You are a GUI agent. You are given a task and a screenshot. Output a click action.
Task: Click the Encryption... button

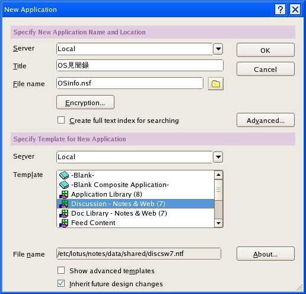tap(85, 102)
